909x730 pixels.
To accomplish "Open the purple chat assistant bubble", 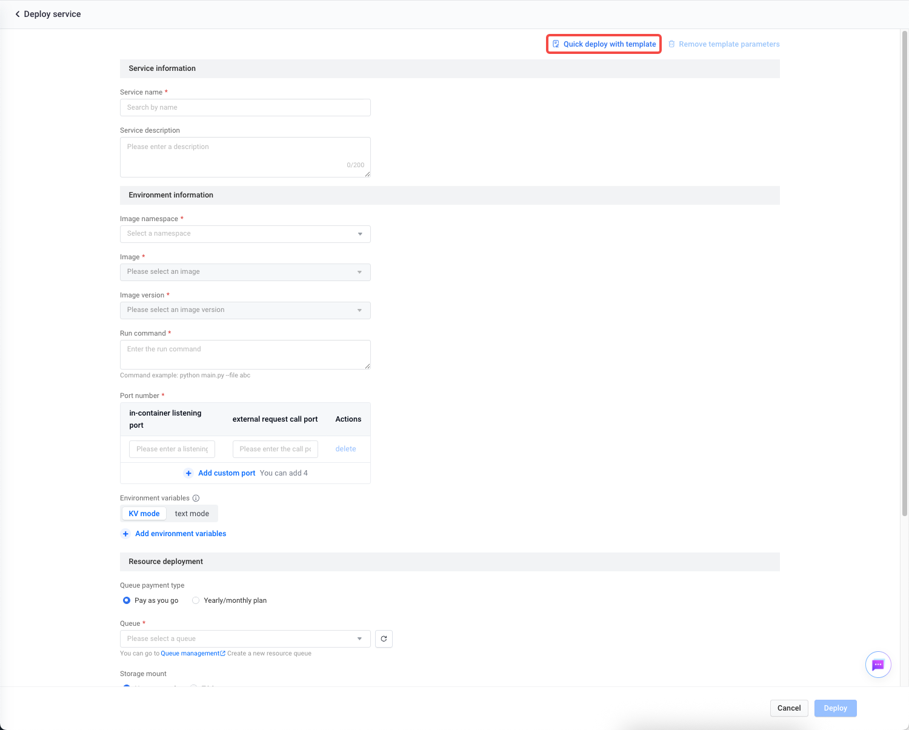I will pos(877,665).
